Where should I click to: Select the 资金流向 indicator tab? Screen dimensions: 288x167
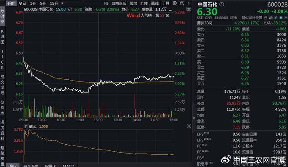31,165
